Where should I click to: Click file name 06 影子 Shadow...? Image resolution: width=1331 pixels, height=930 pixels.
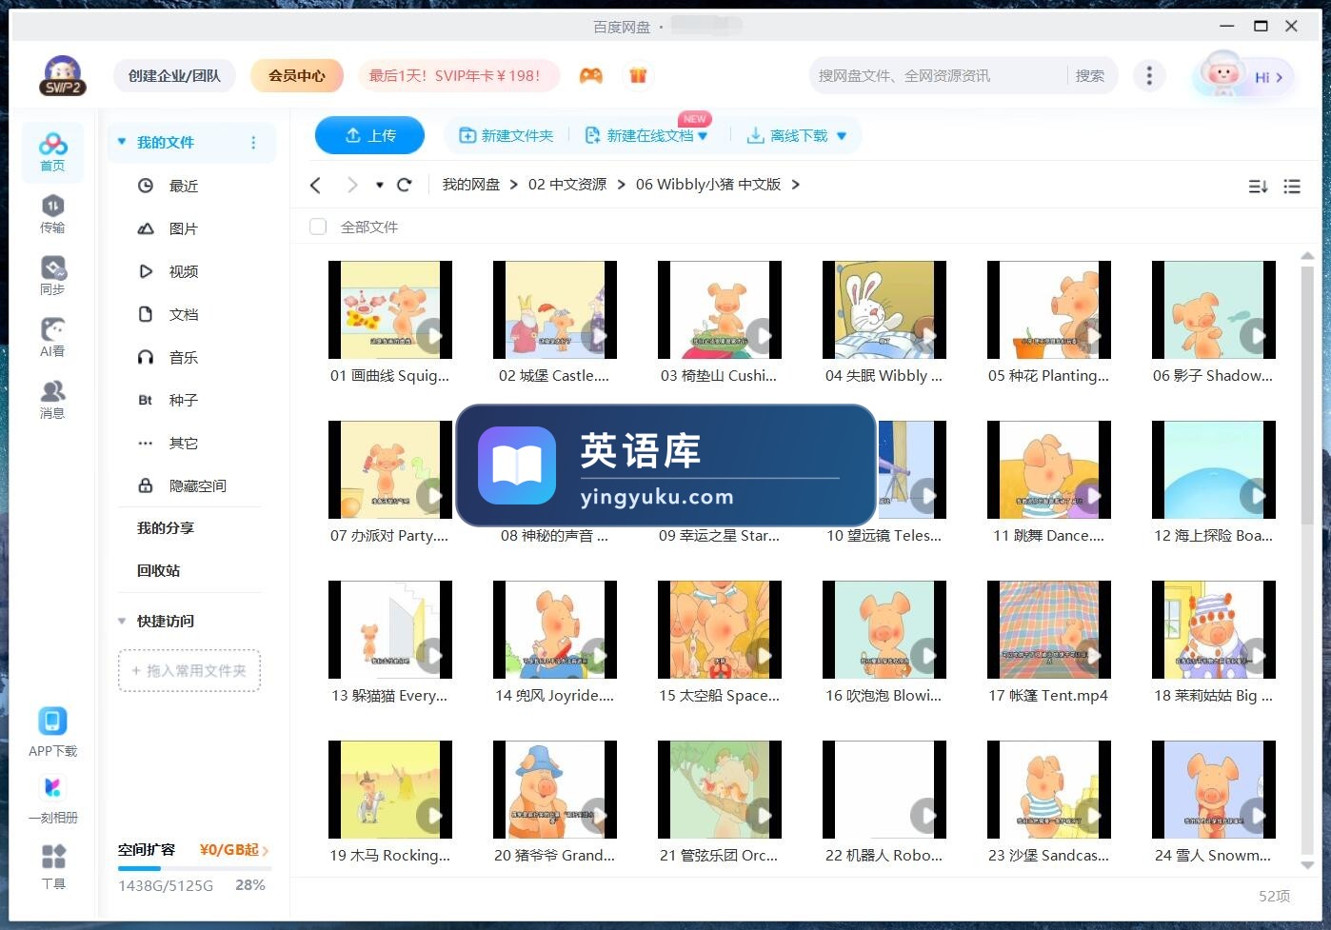point(1213,375)
